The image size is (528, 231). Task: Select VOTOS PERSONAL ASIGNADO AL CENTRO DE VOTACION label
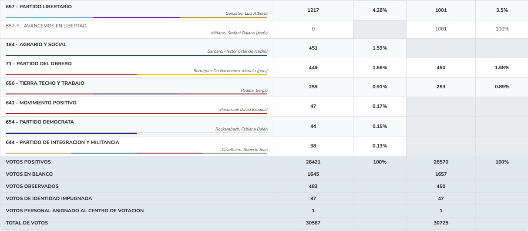pyautogui.click(x=74, y=211)
